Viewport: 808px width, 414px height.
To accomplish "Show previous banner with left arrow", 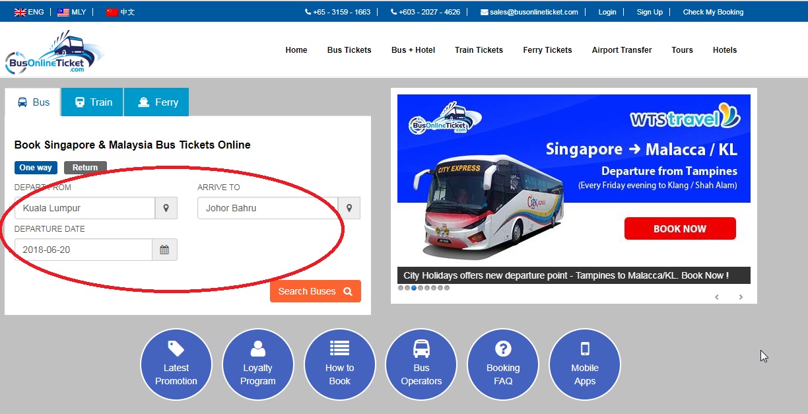I will pyautogui.click(x=717, y=297).
